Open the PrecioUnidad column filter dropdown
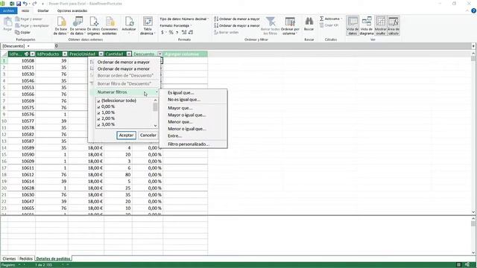 coord(101,54)
